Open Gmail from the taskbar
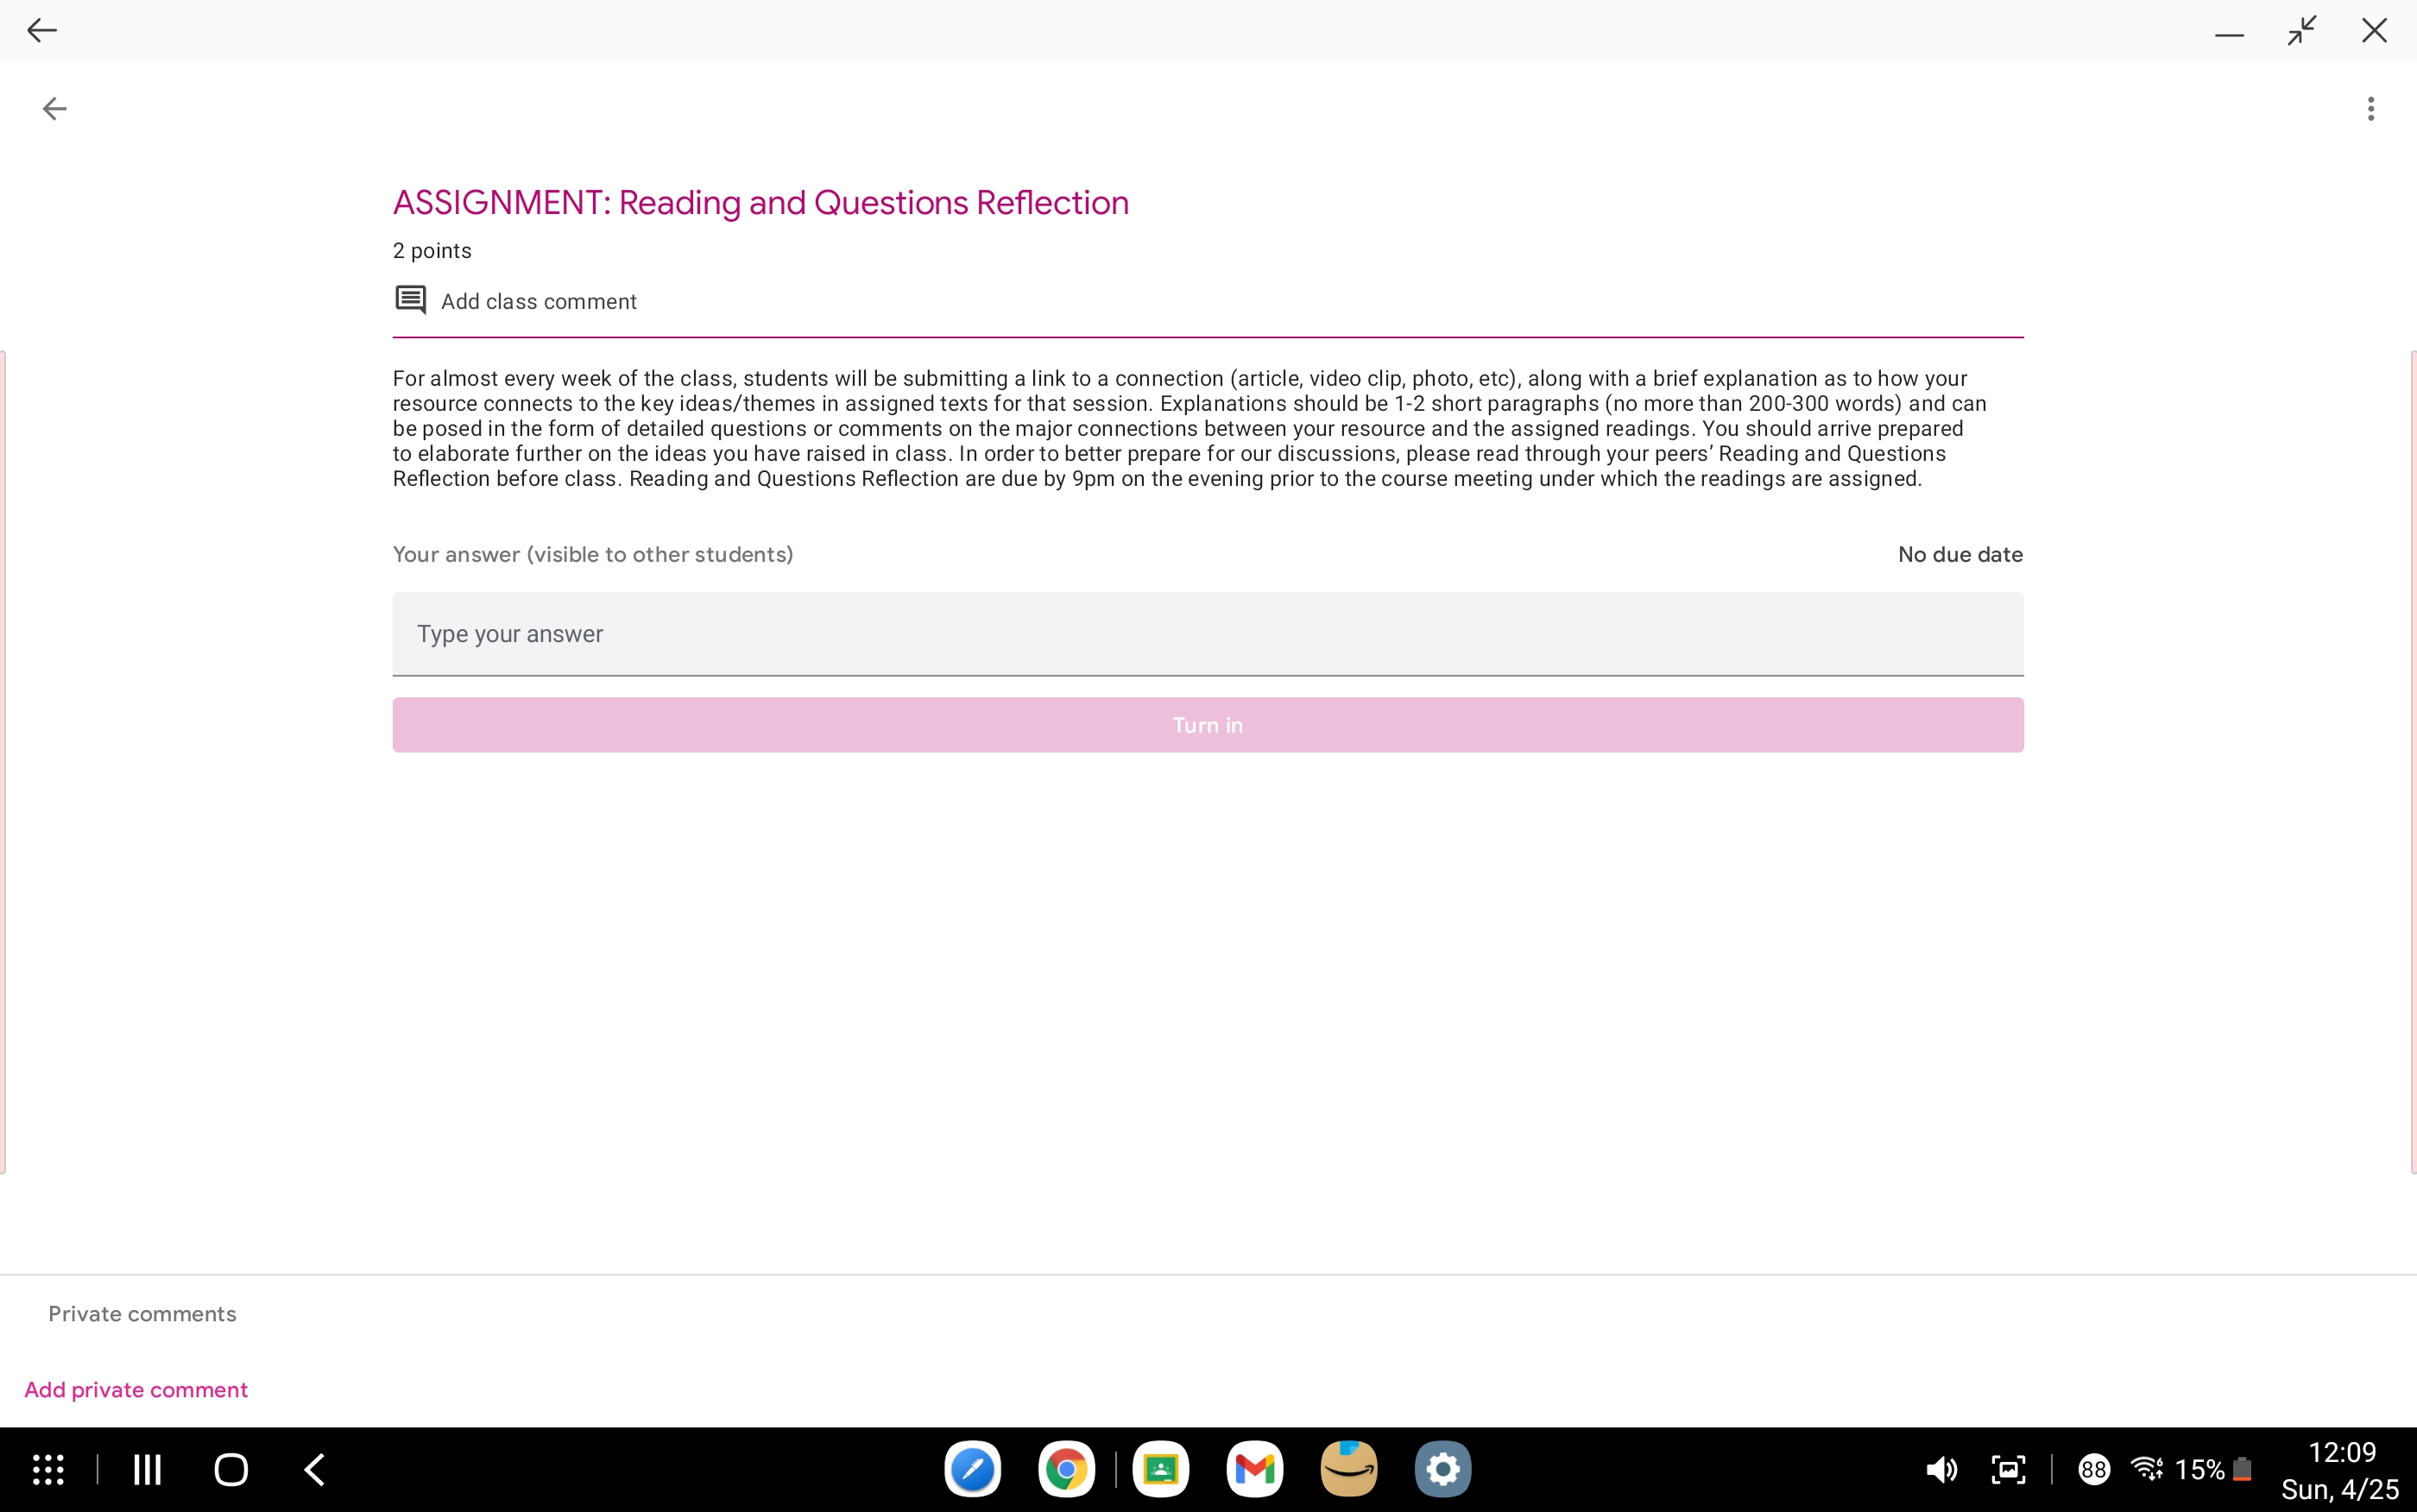This screenshot has width=2417, height=1512. 1254,1469
